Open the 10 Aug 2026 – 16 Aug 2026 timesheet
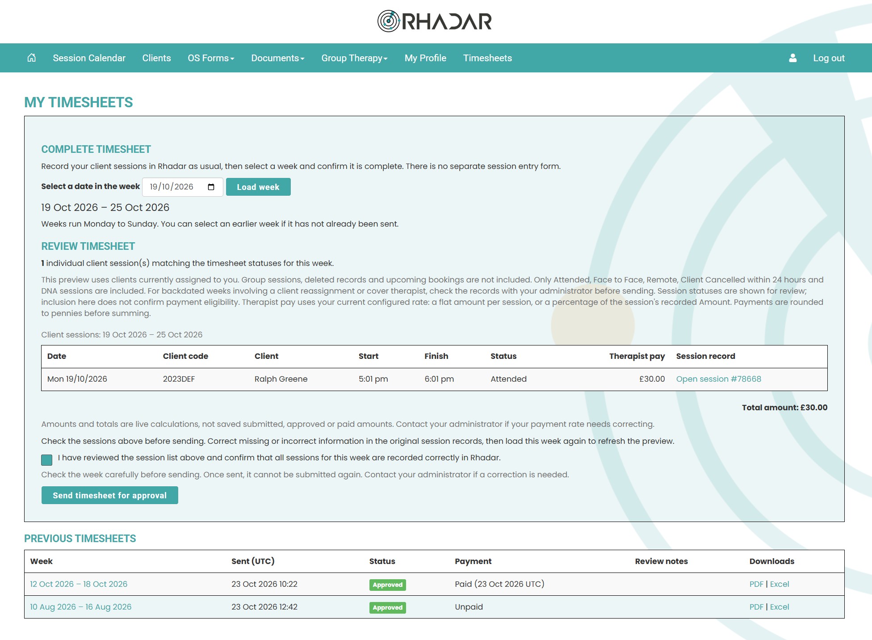The width and height of the screenshot is (872, 640). click(81, 607)
